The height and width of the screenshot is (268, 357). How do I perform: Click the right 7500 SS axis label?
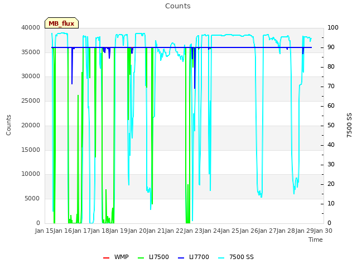click(x=349, y=125)
